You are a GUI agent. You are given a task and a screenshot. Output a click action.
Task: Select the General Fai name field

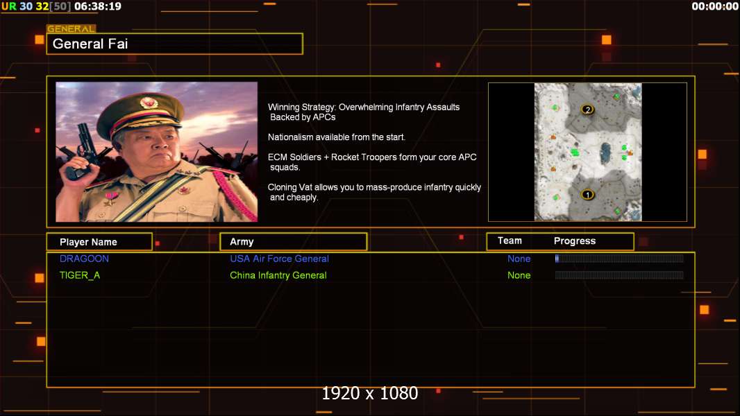point(175,44)
